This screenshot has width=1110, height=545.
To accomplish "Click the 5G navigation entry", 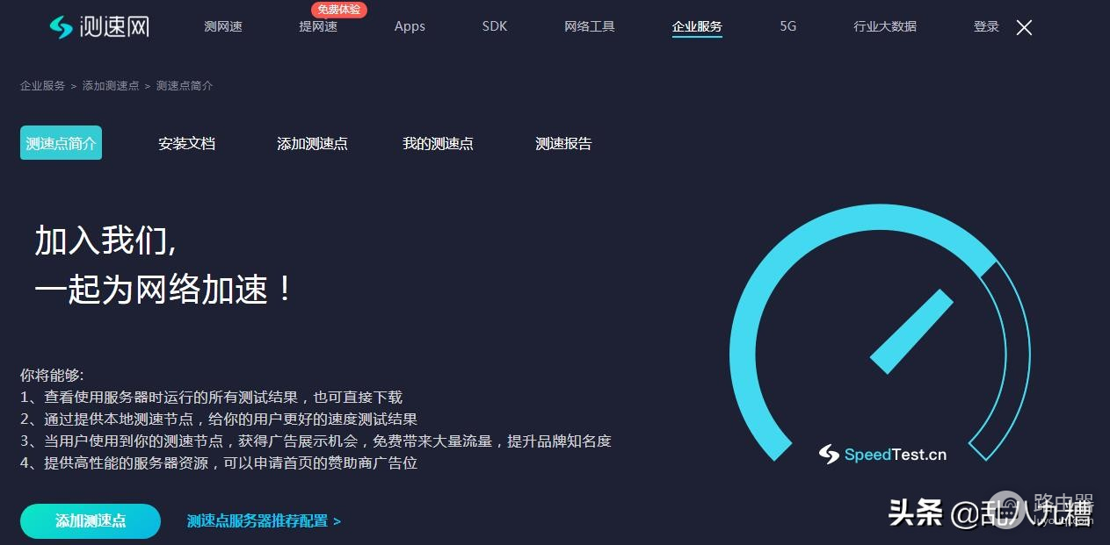I will click(x=787, y=26).
